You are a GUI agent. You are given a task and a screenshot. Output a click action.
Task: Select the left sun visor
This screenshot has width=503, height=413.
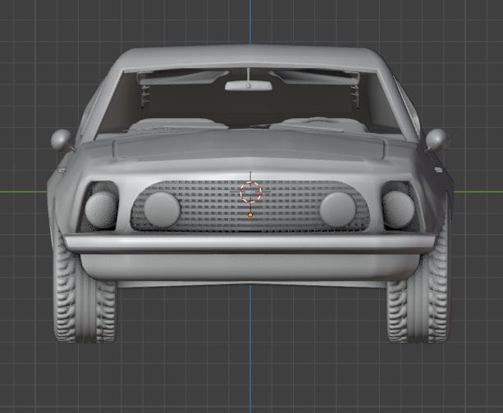click(183, 78)
